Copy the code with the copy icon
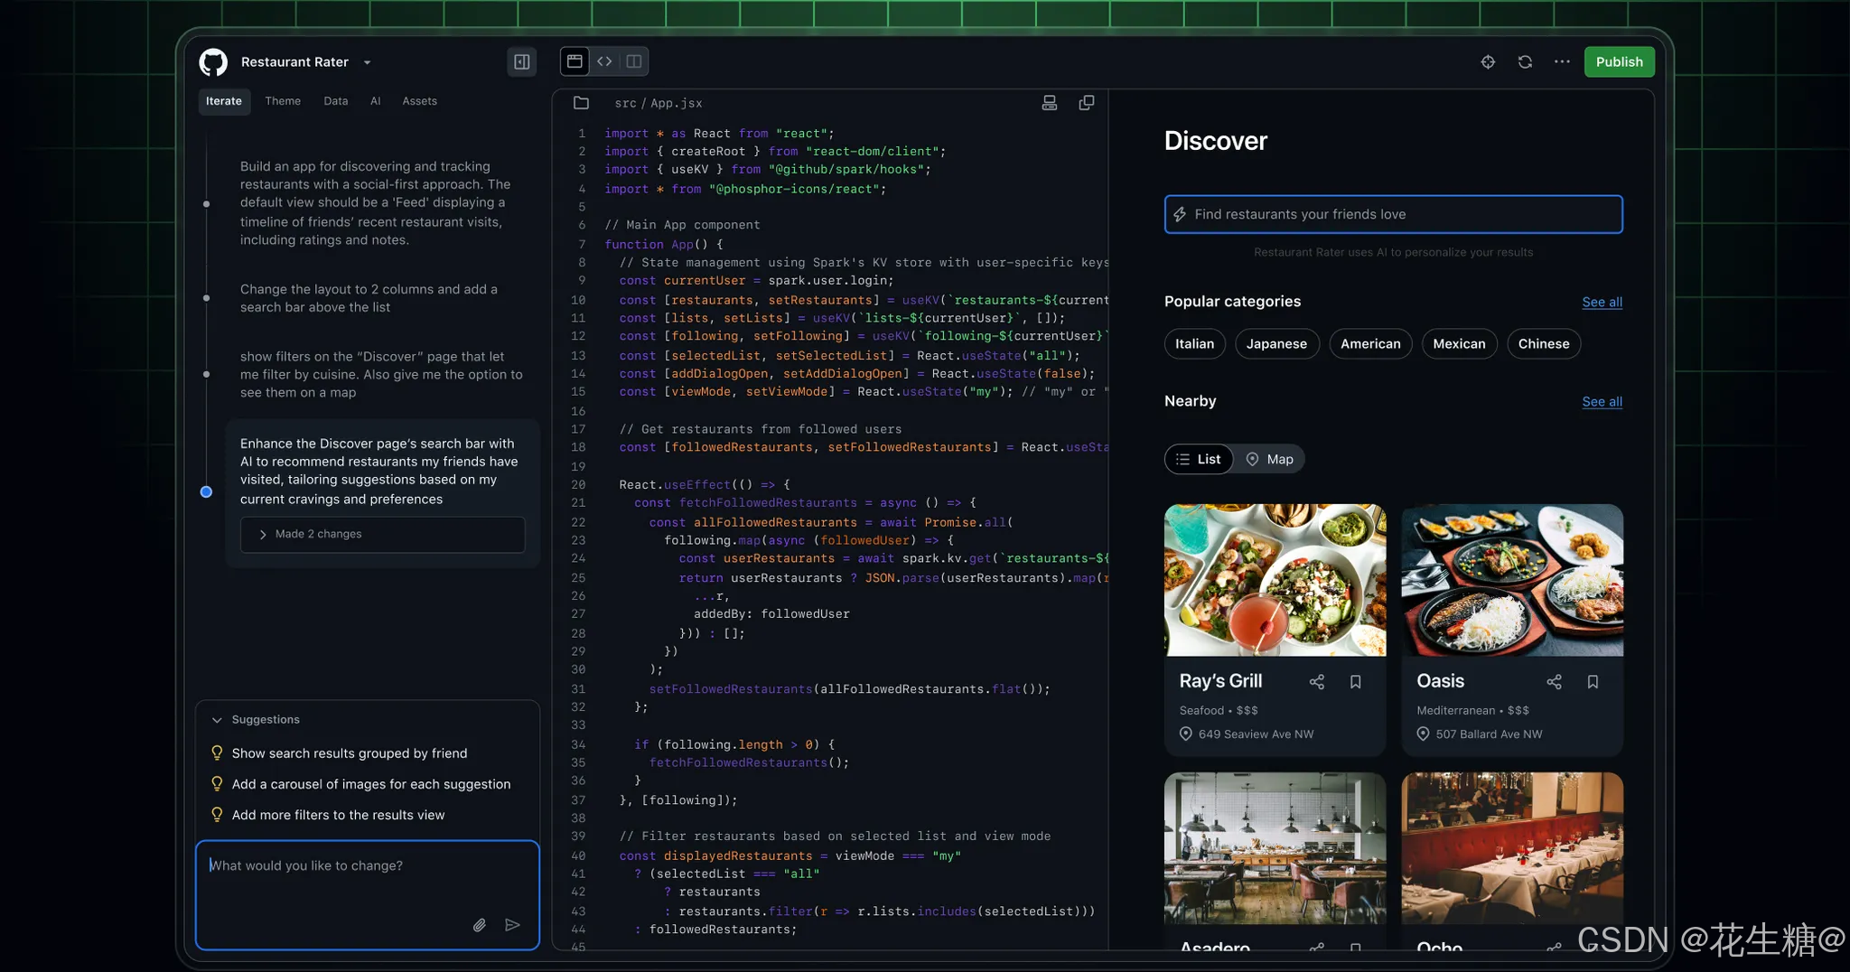Image resolution: width=1850 pixels, height=972 pixels. [x=1087, y=103]
